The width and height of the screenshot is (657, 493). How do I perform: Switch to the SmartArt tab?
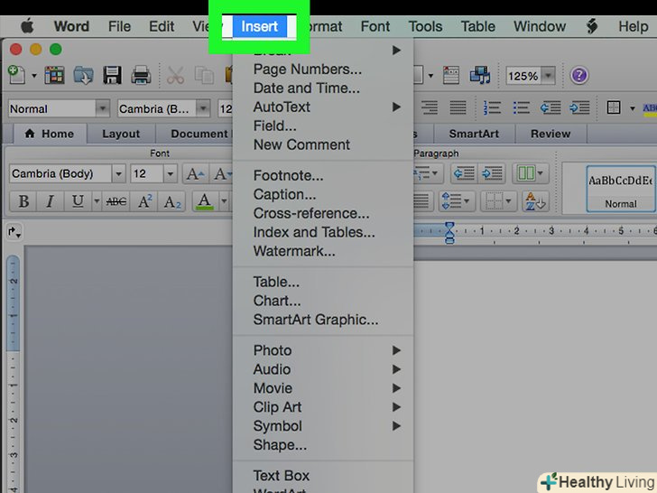tap(474, 134)
